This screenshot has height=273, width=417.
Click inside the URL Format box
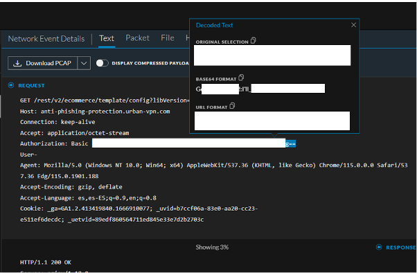(272, 121)
